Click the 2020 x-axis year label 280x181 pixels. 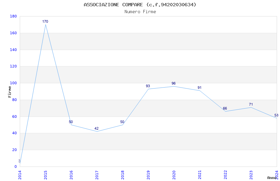(x=174, y=175)
